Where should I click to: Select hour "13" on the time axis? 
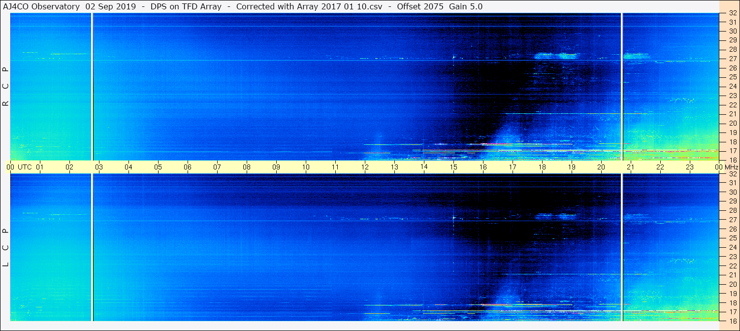394,167
